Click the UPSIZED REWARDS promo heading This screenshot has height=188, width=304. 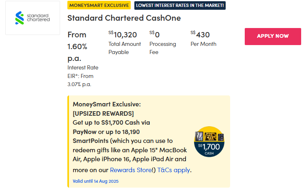pyautogui.click(x=103, y=113)
